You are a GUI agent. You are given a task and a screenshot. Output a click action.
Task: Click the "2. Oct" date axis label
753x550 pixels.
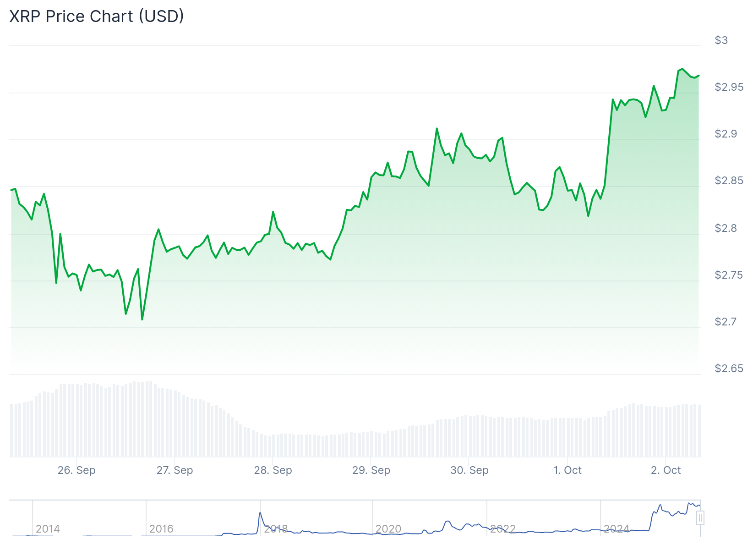666,470
